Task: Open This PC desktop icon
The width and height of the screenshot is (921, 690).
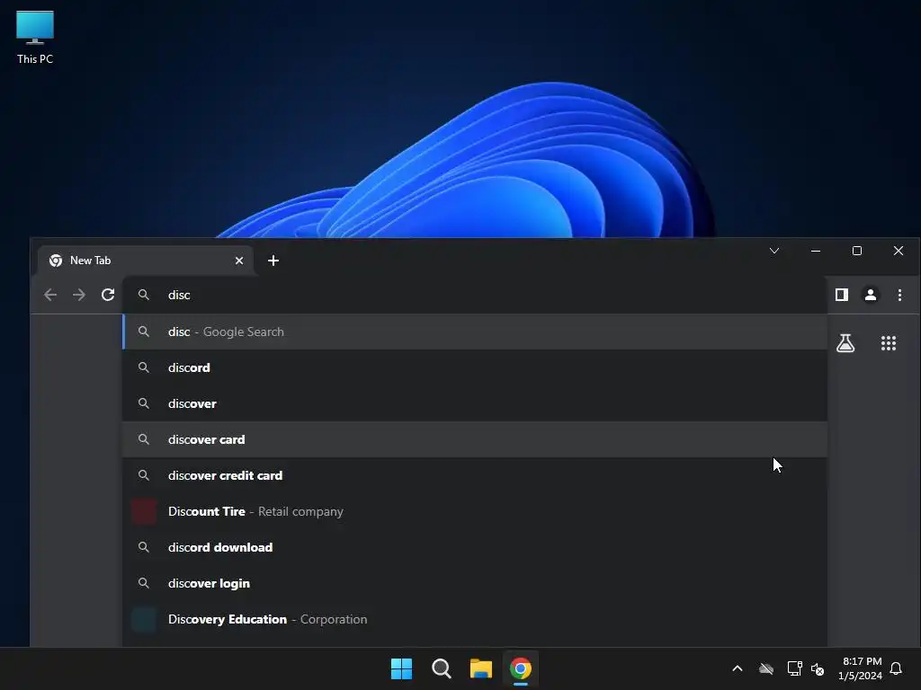Action: pos(35,38)
